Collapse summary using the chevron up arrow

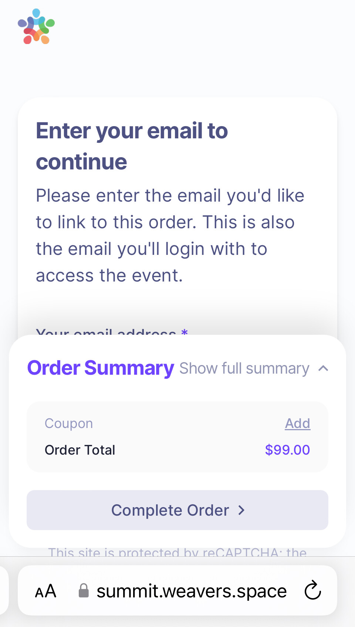click(x=323, y=368)
